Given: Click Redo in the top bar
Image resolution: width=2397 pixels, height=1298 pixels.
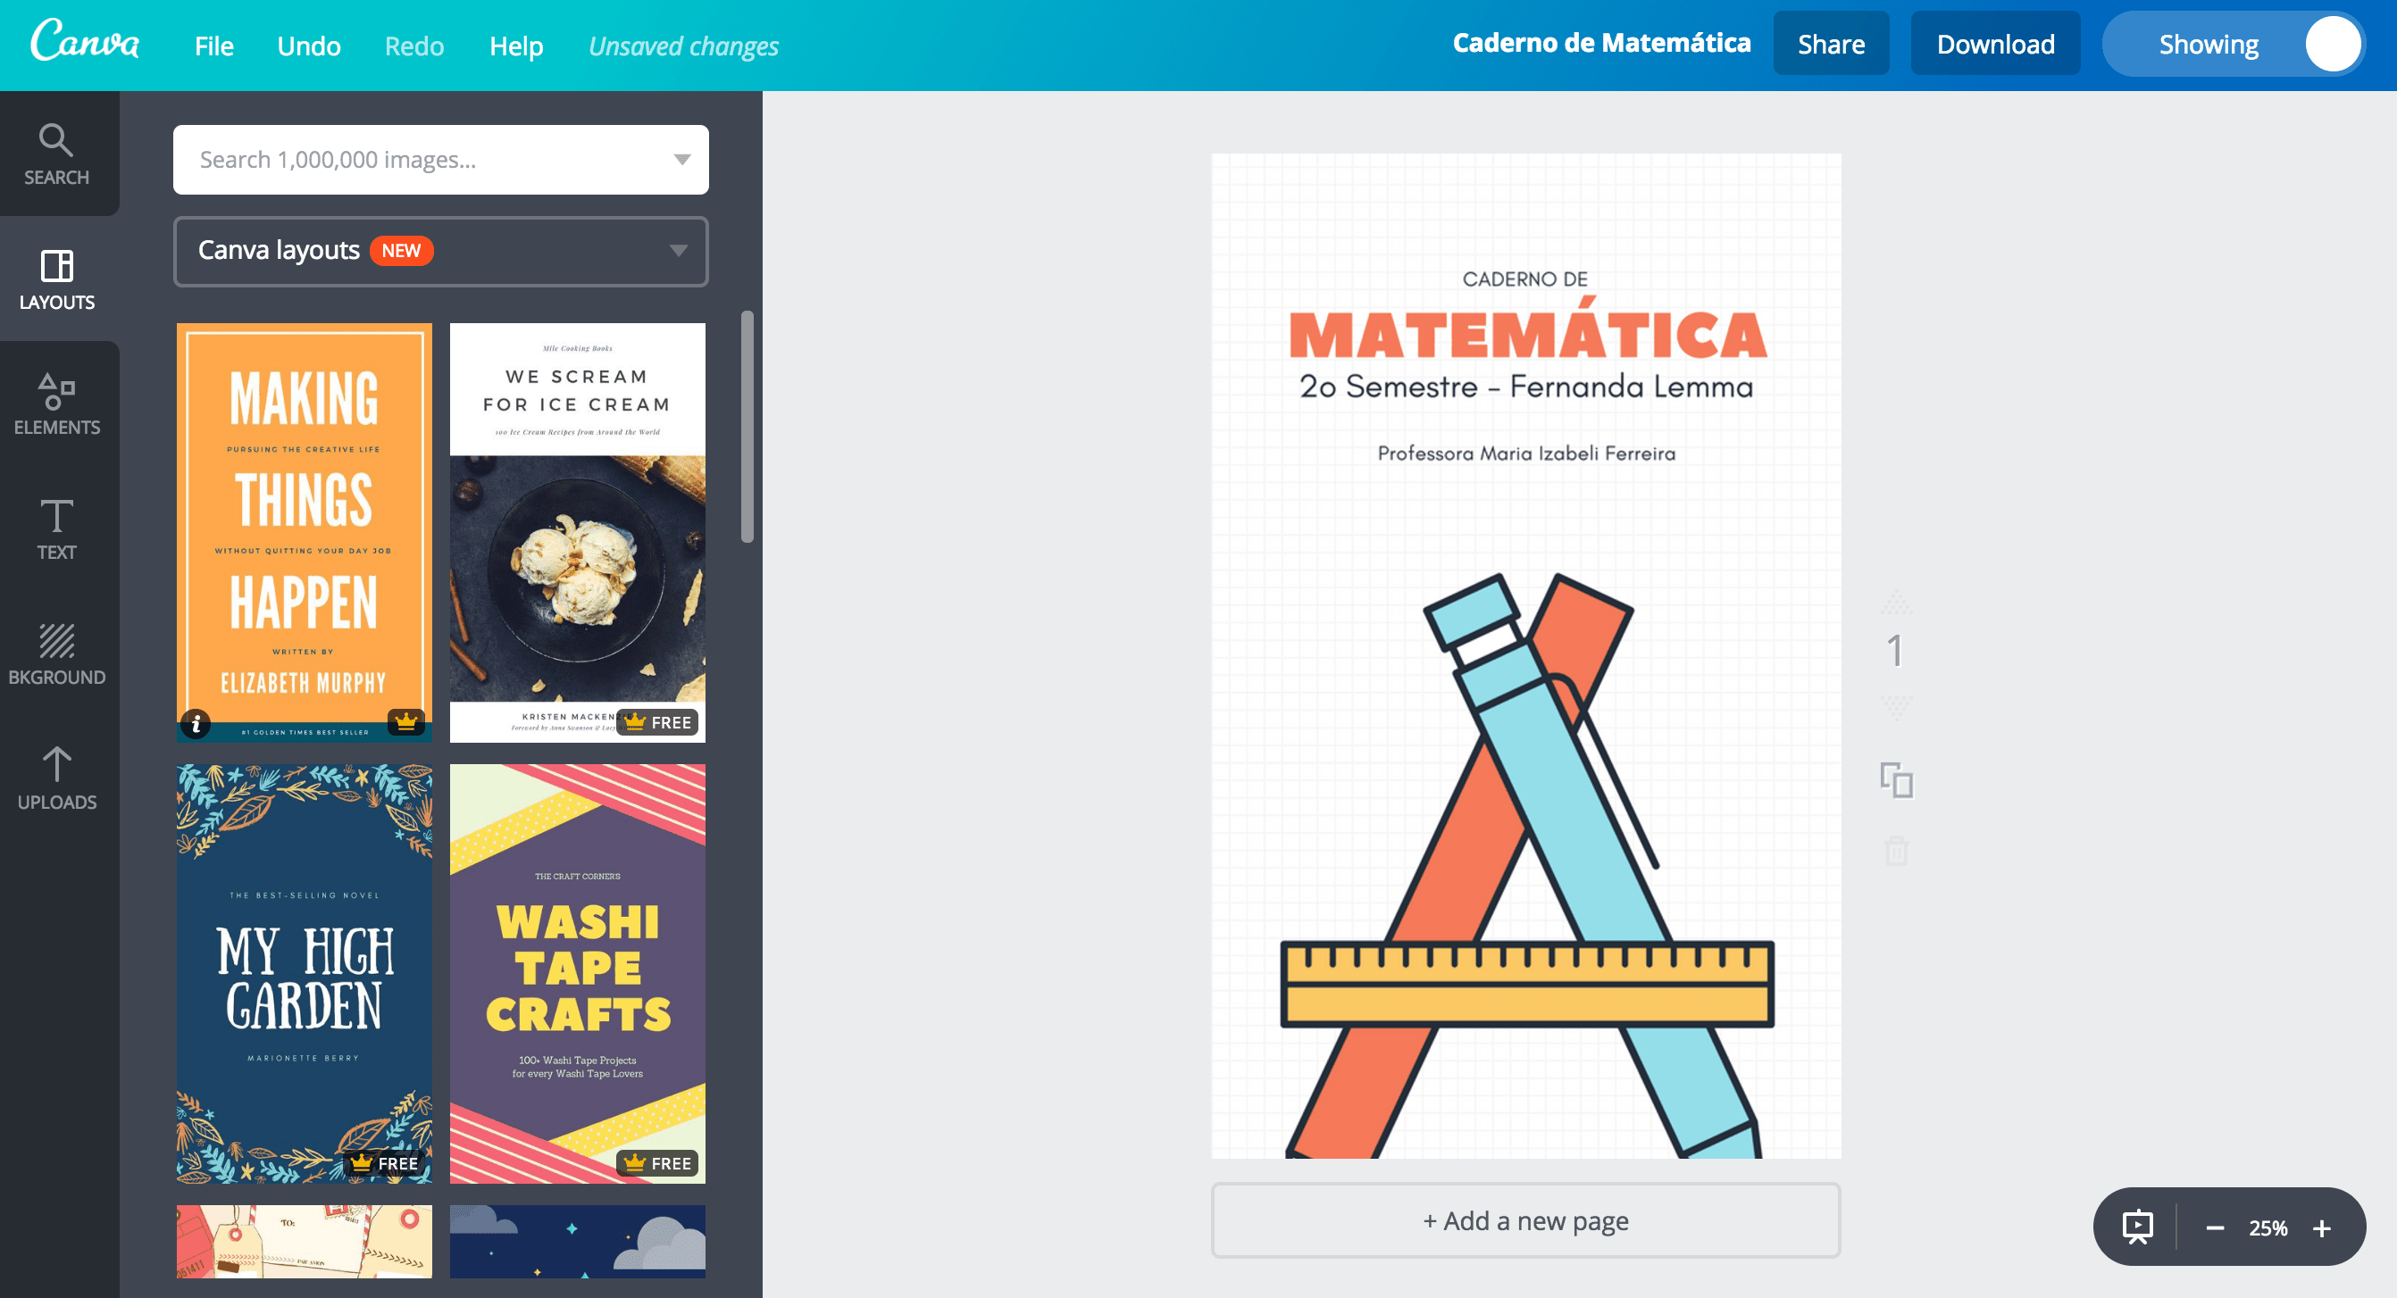Looking at the screenshot, I should pyautogui.click(x=414, y=45).
